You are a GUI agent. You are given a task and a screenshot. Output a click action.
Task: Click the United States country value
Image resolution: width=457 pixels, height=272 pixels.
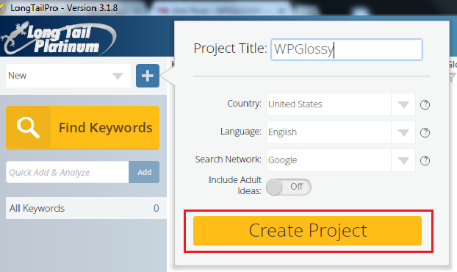(295, 104)
